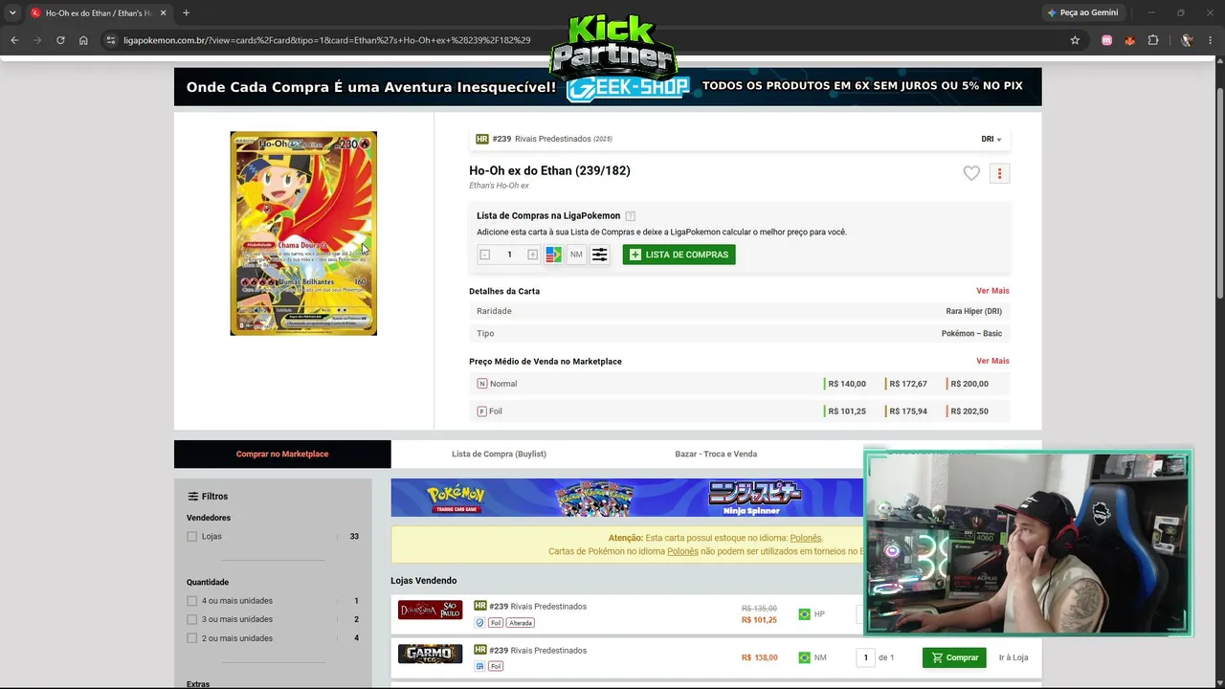Switch to Comprar no Marketplace tab
The height and width of the screenshot is (689, 1225).
point(282,454)
